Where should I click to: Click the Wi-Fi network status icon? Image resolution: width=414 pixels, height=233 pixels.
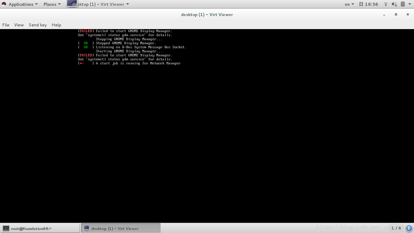tap(386, 4)
